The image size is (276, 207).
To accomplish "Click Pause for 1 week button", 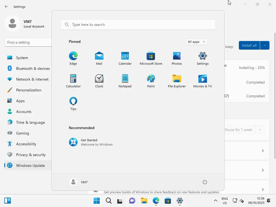I will pyautogui.click(x=240, y=130).
